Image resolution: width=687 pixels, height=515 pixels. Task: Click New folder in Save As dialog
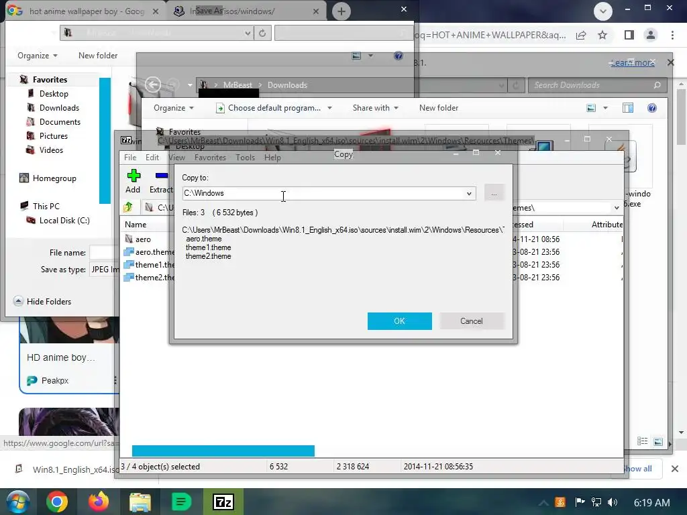(x=98, y=56)
